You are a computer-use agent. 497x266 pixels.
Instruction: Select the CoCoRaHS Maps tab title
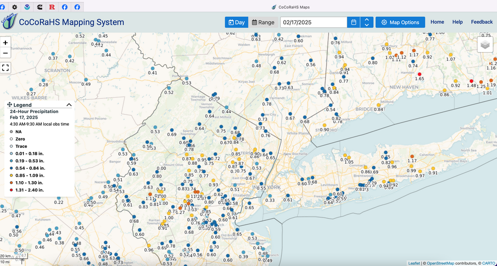click(294, 7)
